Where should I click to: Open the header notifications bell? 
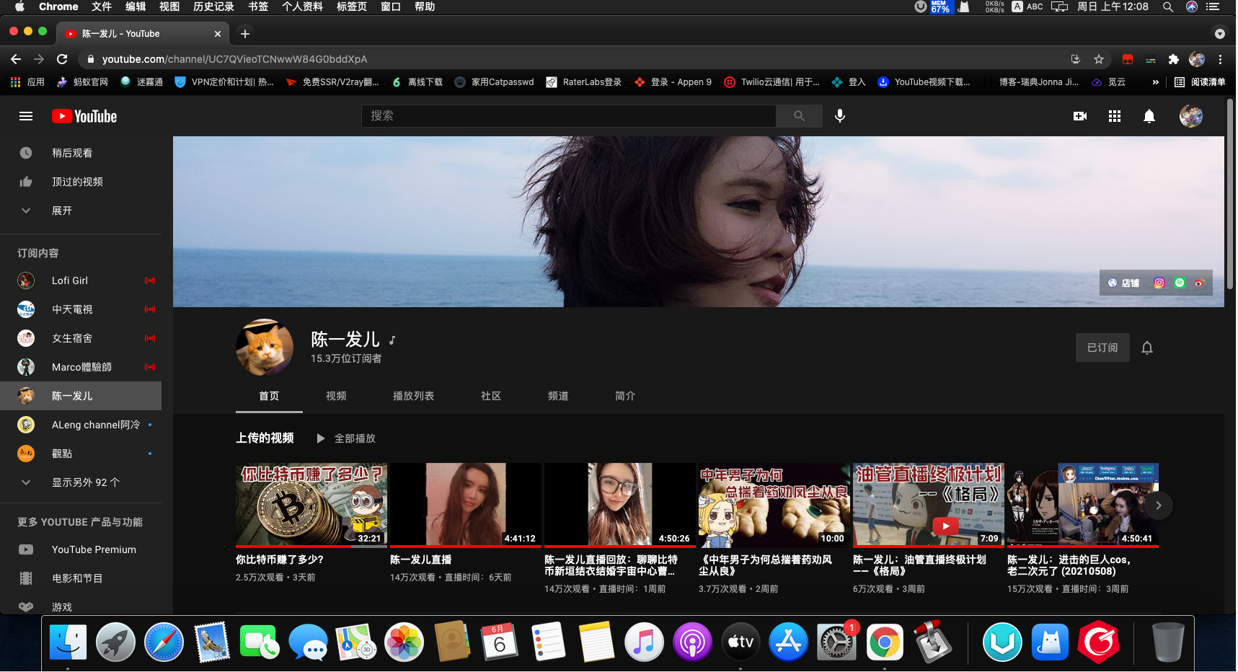[x=1149, y=116]
